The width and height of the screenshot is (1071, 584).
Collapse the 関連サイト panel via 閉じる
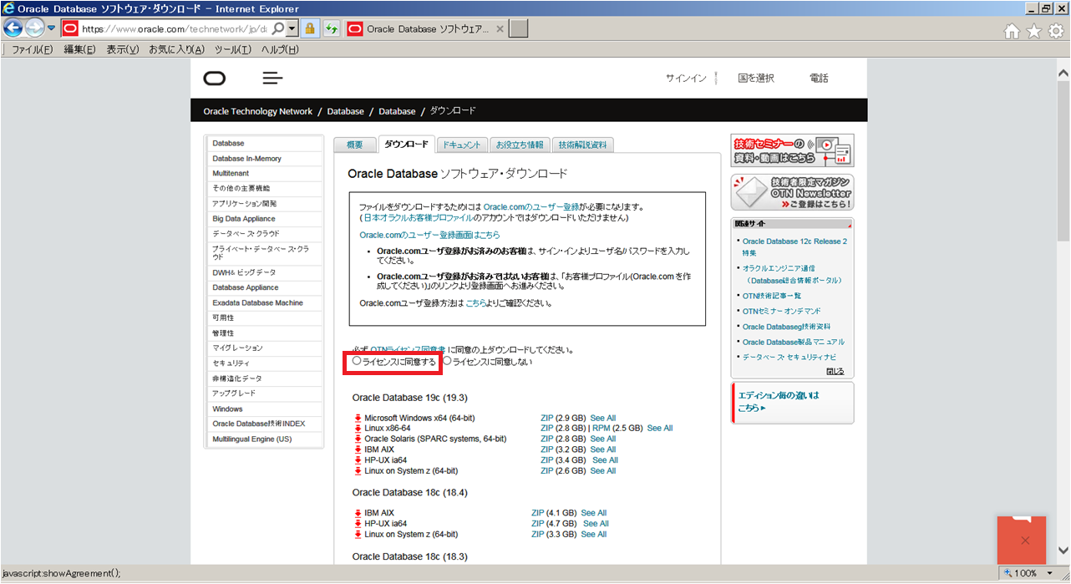point(835,370)
